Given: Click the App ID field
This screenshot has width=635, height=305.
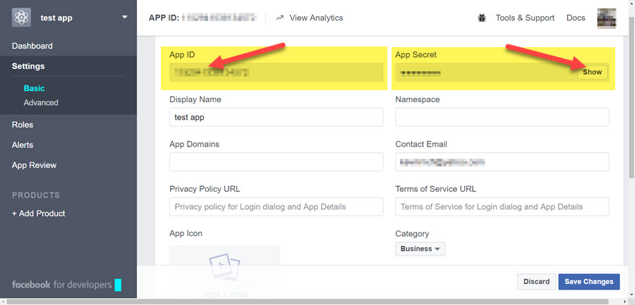Looking at the screenshot, I should [x=276, y=73].
